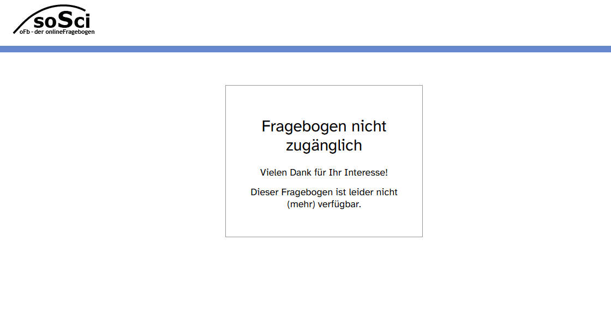The width and height of the screenshot is (611, 325).
Task: Click the 'oFb - der onlineFragebogen' tagline
Action: 57,32
